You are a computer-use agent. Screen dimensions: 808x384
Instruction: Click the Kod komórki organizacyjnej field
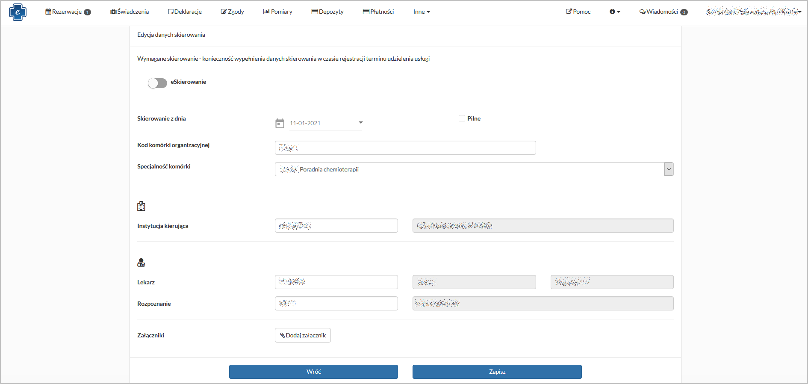[405, 148]
